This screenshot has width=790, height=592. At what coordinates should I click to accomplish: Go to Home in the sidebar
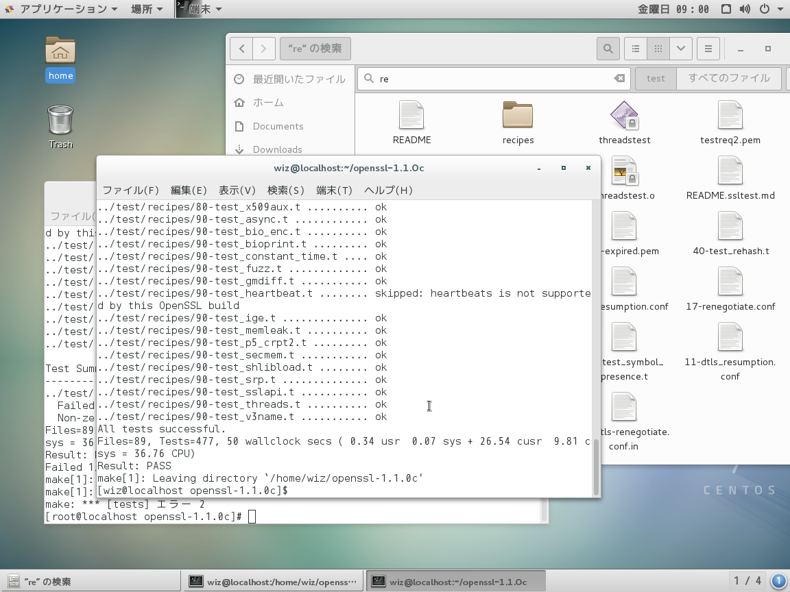290,103
